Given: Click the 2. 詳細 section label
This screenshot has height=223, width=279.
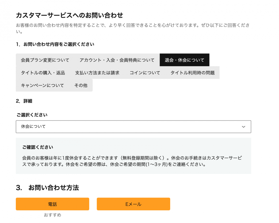Looking at the screenshot, I should click(x=24, y=101).
